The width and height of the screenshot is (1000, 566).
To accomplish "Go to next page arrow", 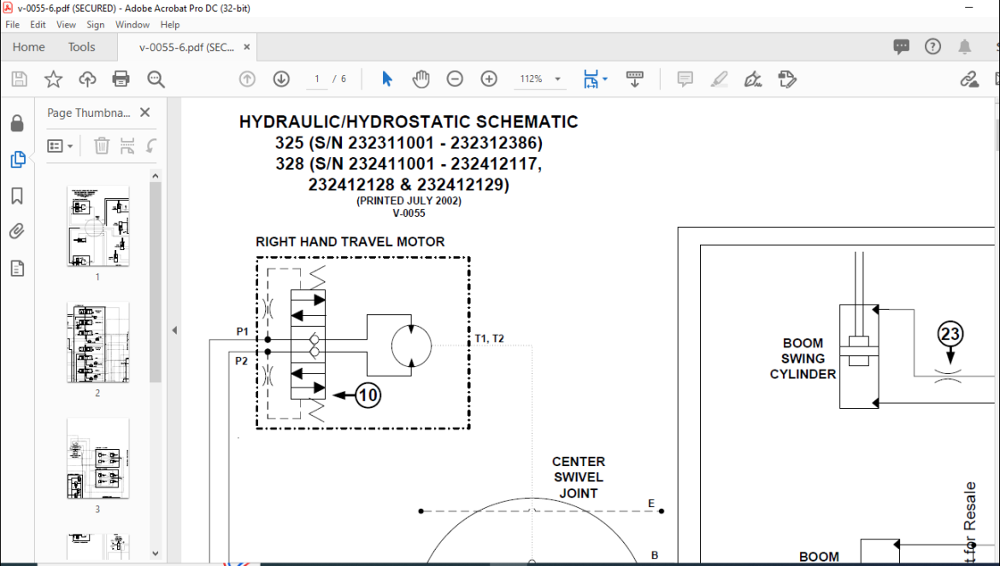I will point(281,79).
